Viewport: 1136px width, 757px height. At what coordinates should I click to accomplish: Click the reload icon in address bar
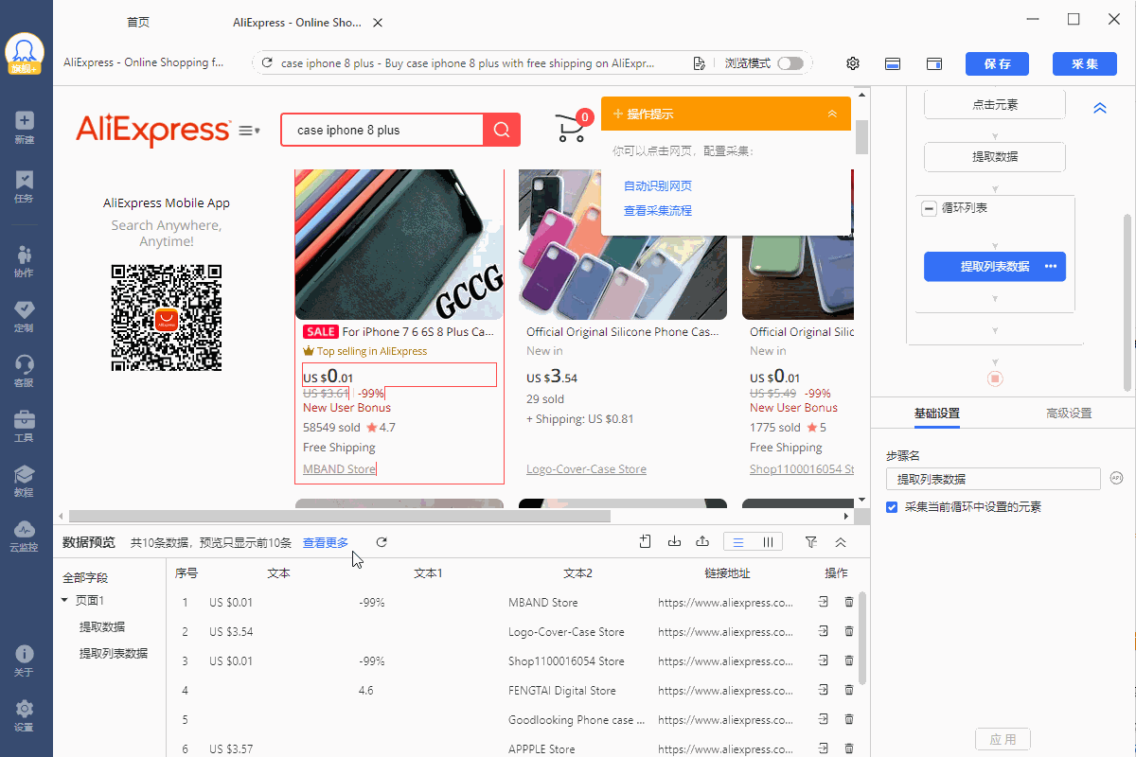tap(267, 63)
